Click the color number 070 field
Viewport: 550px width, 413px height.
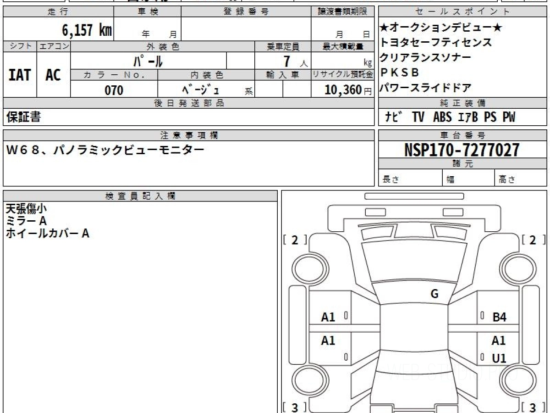(114, 90)
